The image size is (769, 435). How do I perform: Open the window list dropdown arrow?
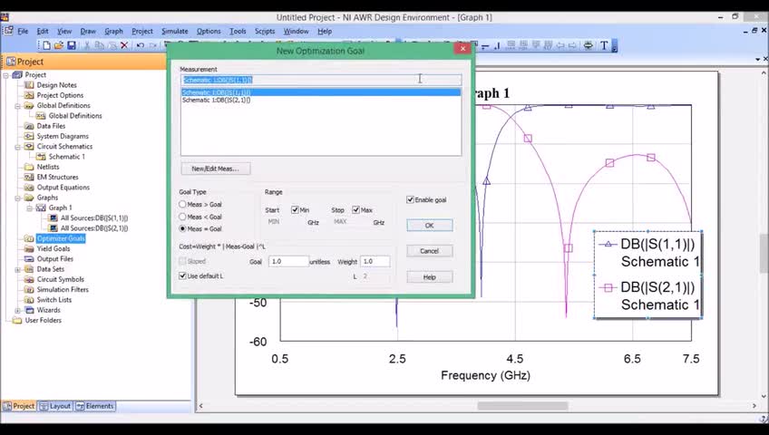[758, 59]
